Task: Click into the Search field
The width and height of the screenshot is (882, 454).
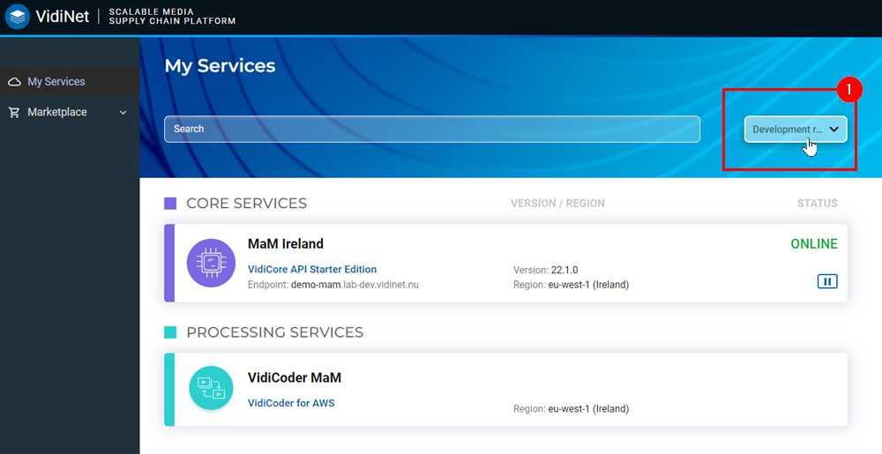Action: [x=432, y=129]
